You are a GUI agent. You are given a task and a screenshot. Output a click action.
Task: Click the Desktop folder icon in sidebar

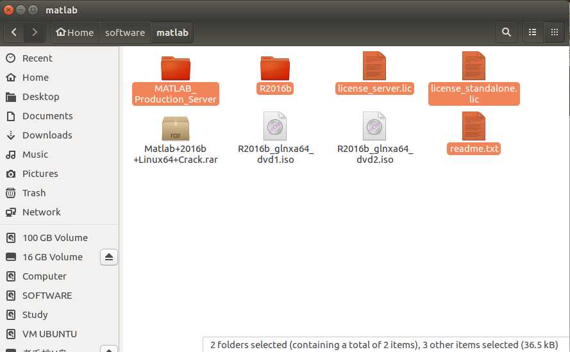(x=11, y=97)
